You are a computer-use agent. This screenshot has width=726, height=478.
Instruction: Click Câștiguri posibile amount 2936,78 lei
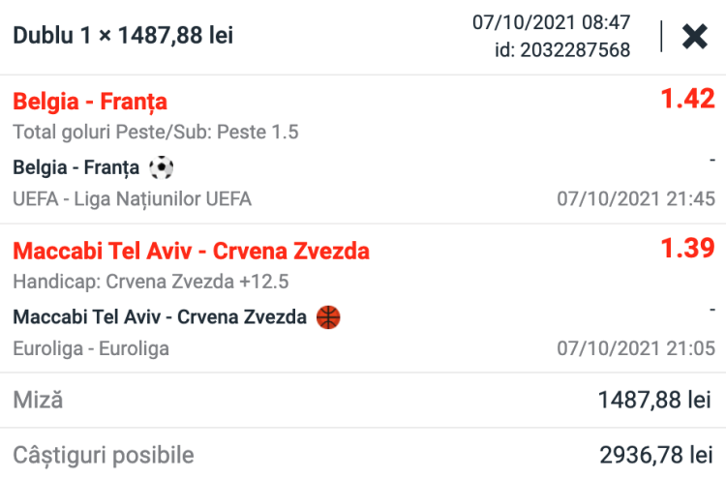click(655, 454)
